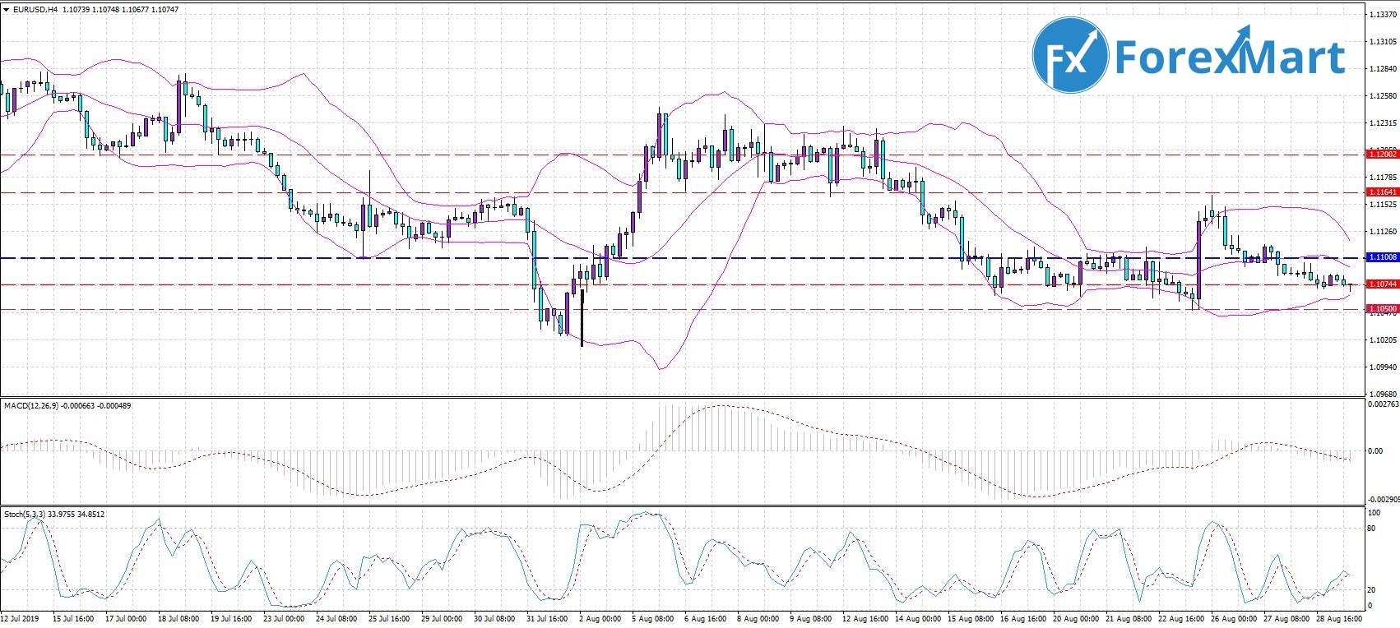Click the 12 Jul 2019 date on time axis
Image resolution: width=1400 pixels, height=628 pixels.
pyautogui.click(x=20, y=619)
